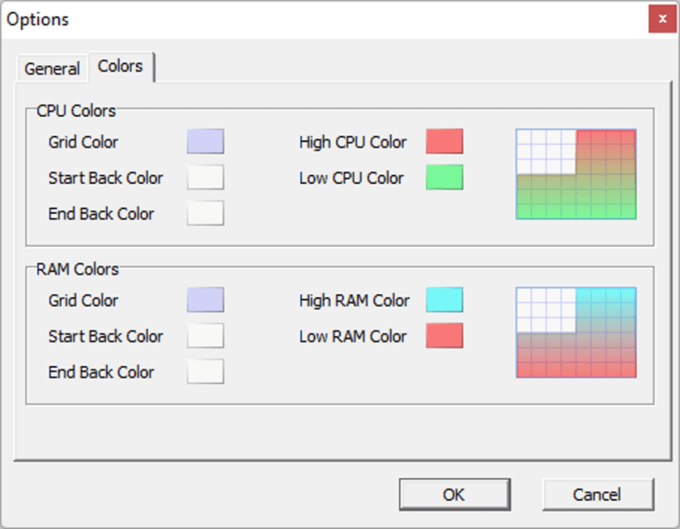
Task: Open the RAM Start Back Color swatch
Action: (x=205, y=336)
